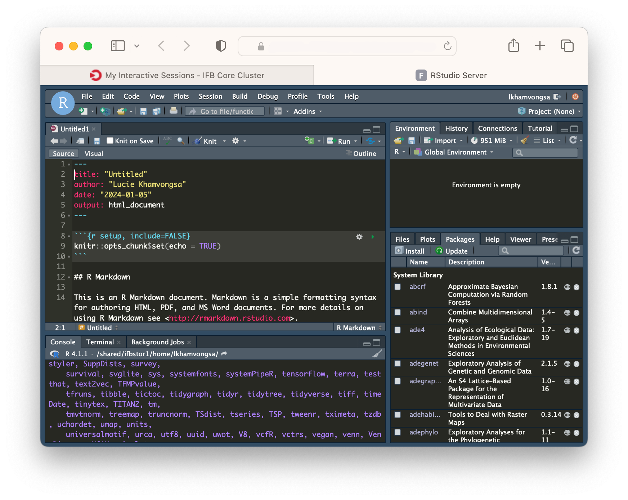Open the Global Environment dropdown
Screen dimensions: 628x500
(x=454, y=152)
